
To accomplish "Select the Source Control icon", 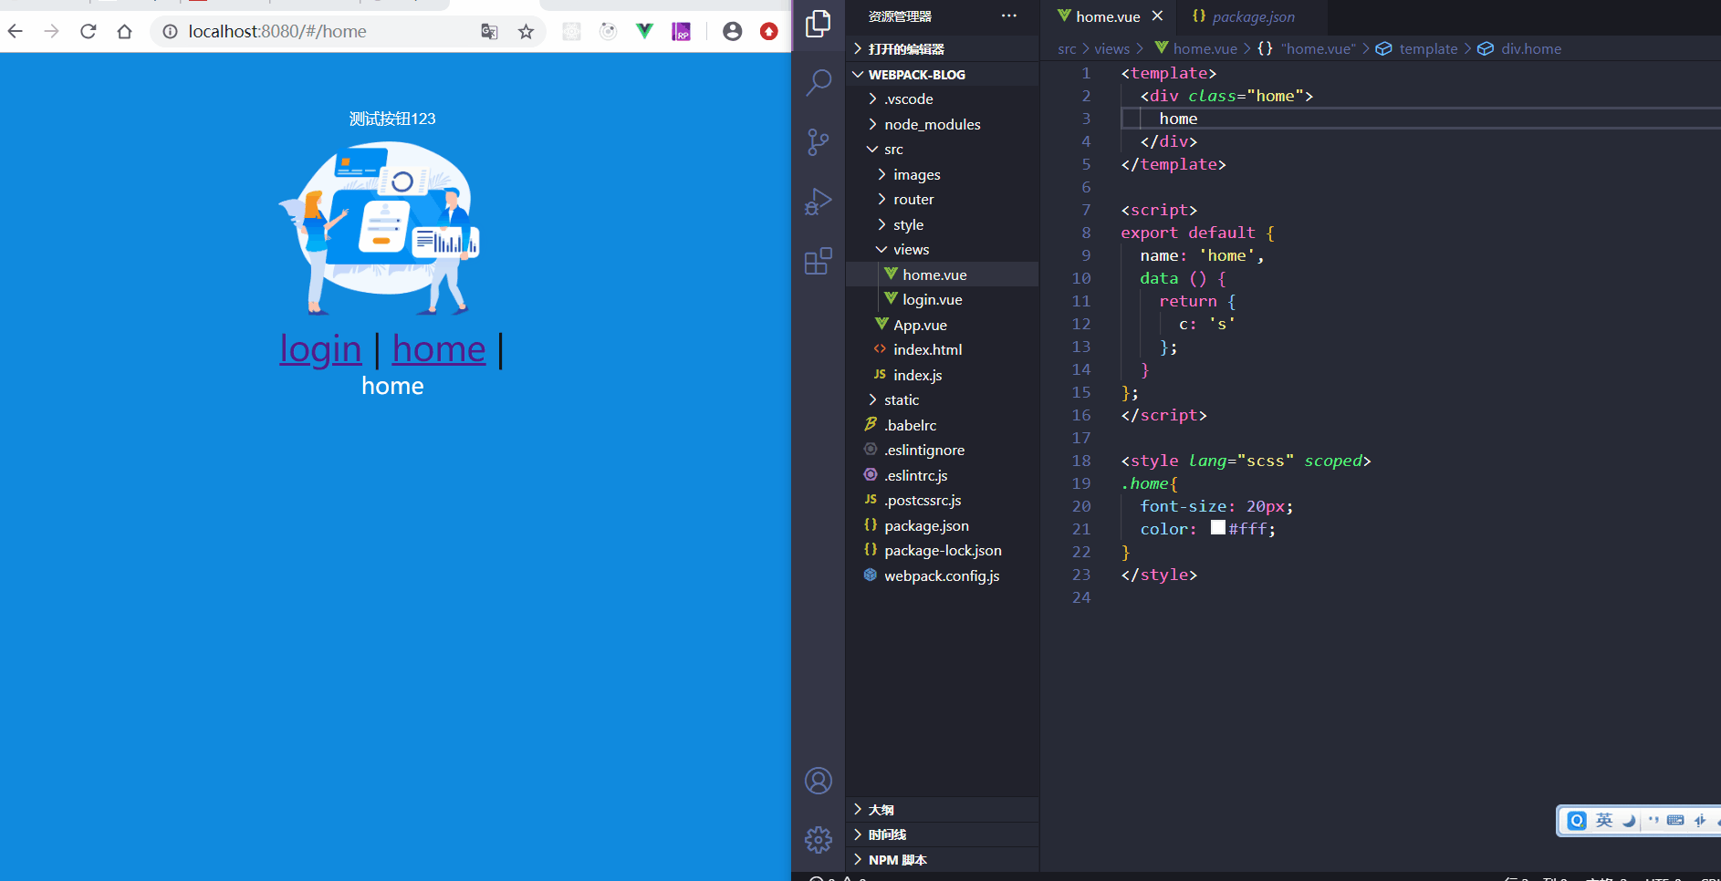I will click(x=819, y=141).
